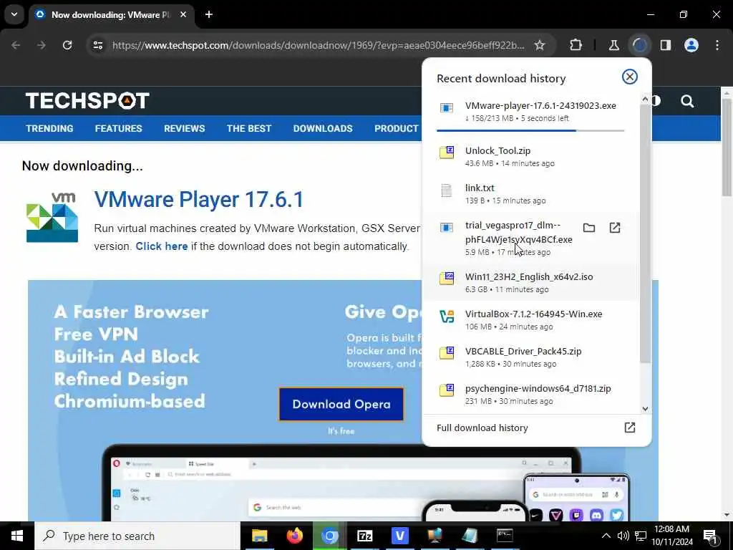Open the TRENDING menu
Screen dimensions: 733x550
click(49, 128)
